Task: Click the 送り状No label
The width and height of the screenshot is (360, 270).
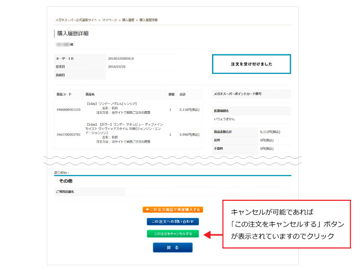Action: [x=61, y=172]
